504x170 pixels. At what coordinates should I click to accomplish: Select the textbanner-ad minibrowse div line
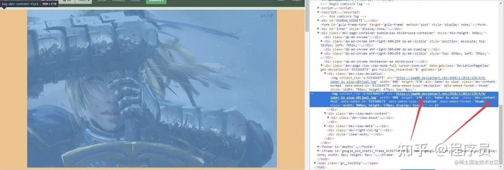376,61
